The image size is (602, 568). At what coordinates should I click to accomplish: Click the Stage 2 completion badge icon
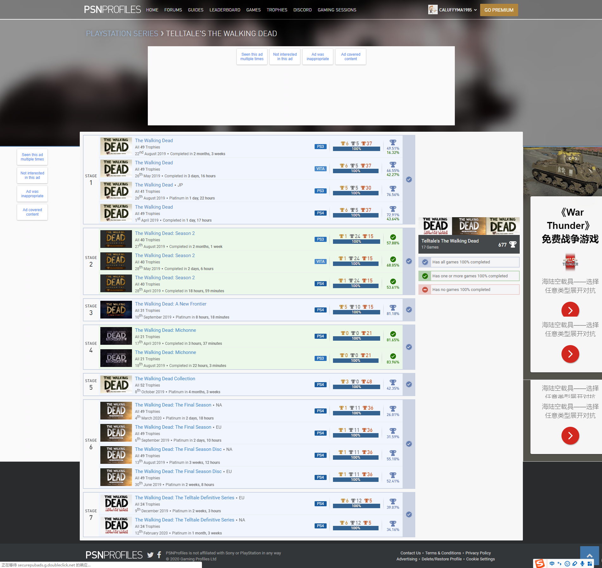409,261
